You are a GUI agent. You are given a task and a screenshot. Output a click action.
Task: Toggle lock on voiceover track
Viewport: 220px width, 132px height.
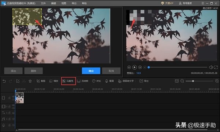coord(10,125)
